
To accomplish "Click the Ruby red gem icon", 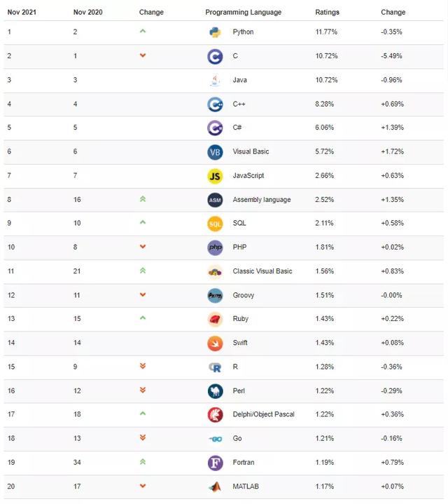I will (x=215, y=319).
